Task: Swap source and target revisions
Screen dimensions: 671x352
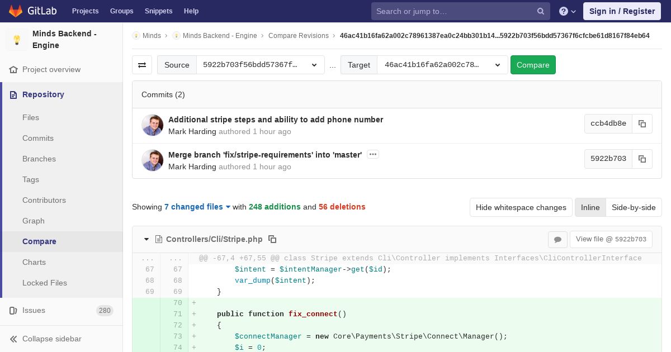Action: pyautogui.click(x=142, y=65)
